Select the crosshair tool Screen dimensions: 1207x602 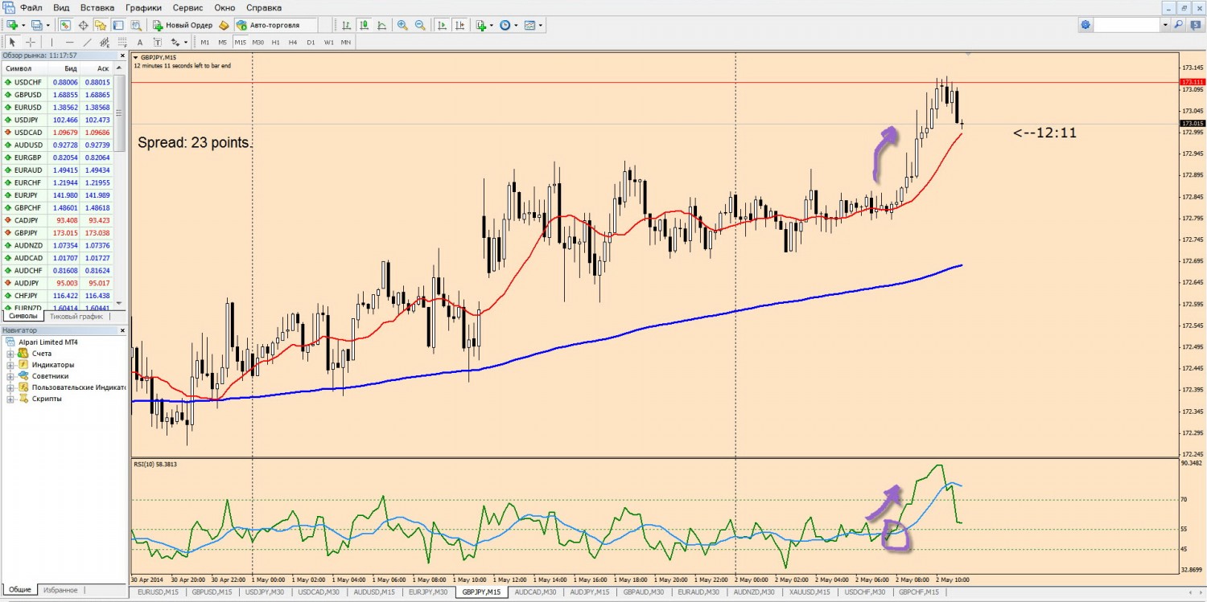click(x=31, y=42)
